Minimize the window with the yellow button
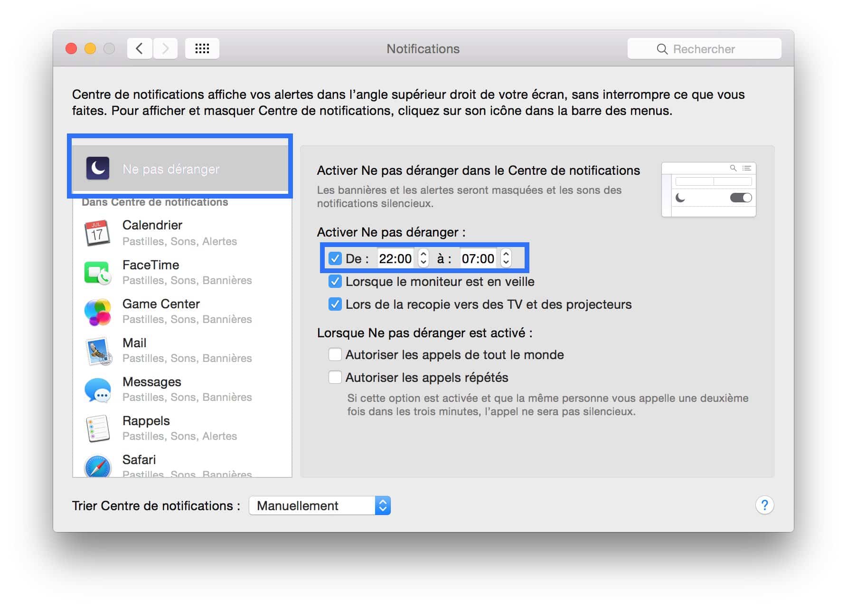The image size is (847, 608). pos(90,48)
